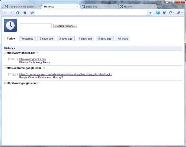Click the History 2 clock logo

10,25
